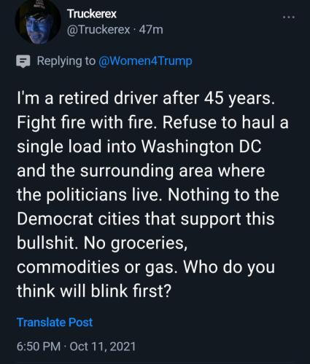This screenshot has width=310, height=364.
Task: Select the words 'Fight fire with fire'
Action: pyautogui.click(x=87, y=122)
